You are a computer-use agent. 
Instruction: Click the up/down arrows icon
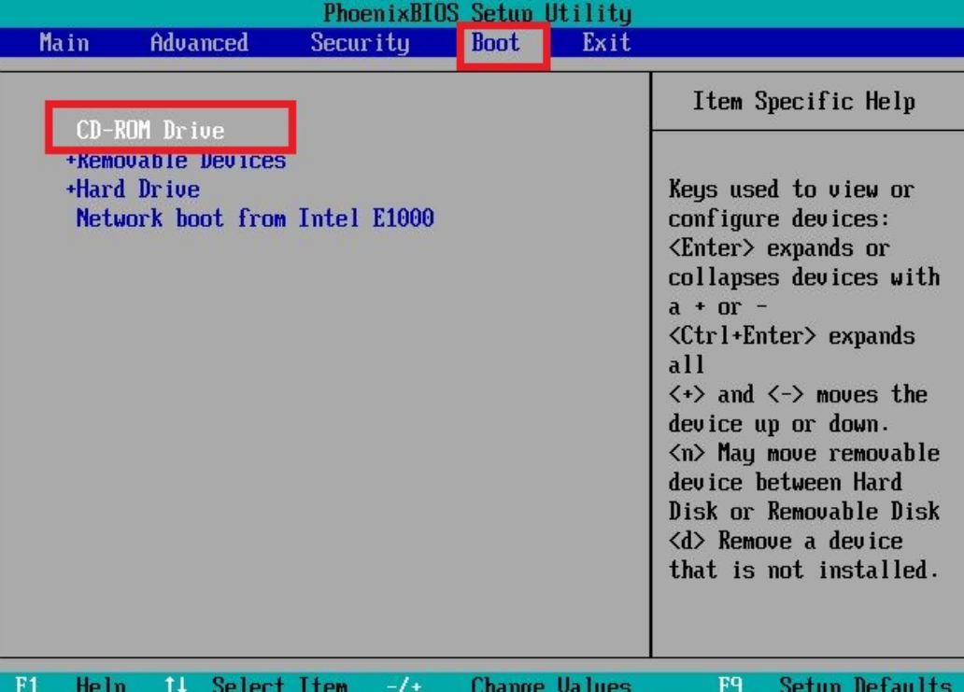[175, 685]
